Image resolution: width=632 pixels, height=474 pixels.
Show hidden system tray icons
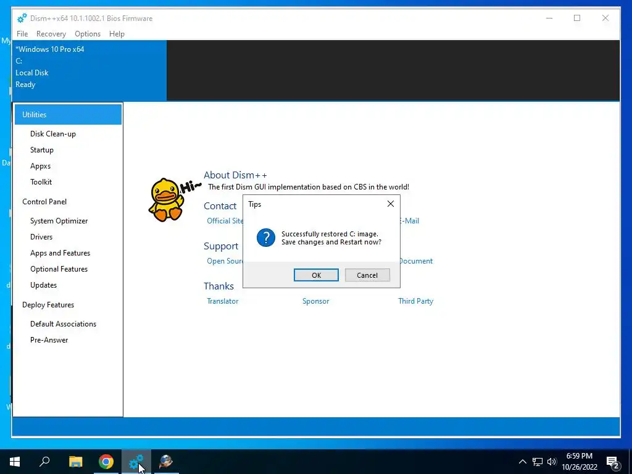[x=522, y=462]
